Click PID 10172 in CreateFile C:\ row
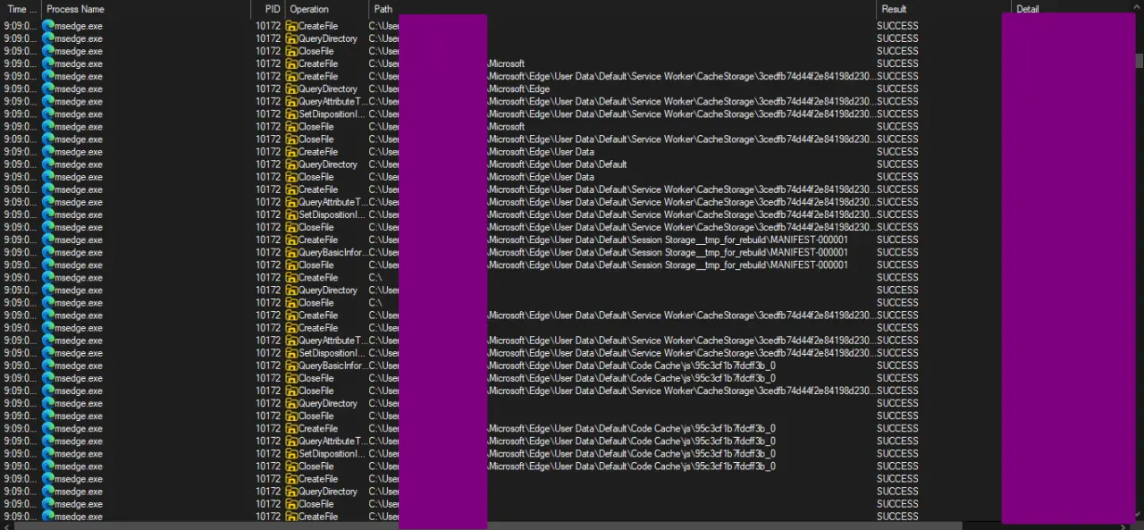Viewport: 1144px width, 530px height. [x=268, y=278]
